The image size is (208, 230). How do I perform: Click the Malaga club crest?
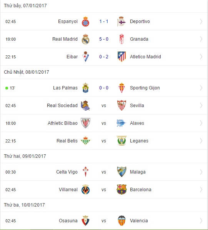121,172
